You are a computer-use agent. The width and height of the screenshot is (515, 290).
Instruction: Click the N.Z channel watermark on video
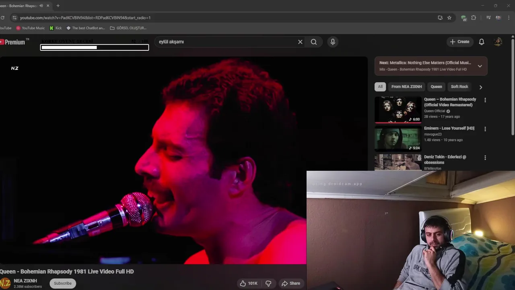point(14,68)
